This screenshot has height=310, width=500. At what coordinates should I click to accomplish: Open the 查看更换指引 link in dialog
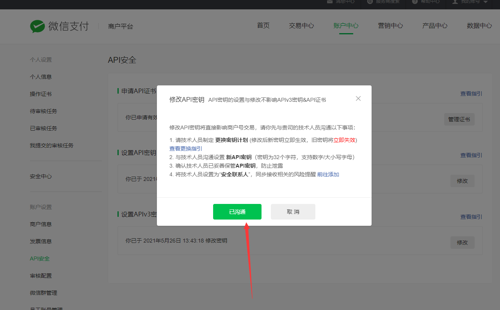(x=186, y=149)
